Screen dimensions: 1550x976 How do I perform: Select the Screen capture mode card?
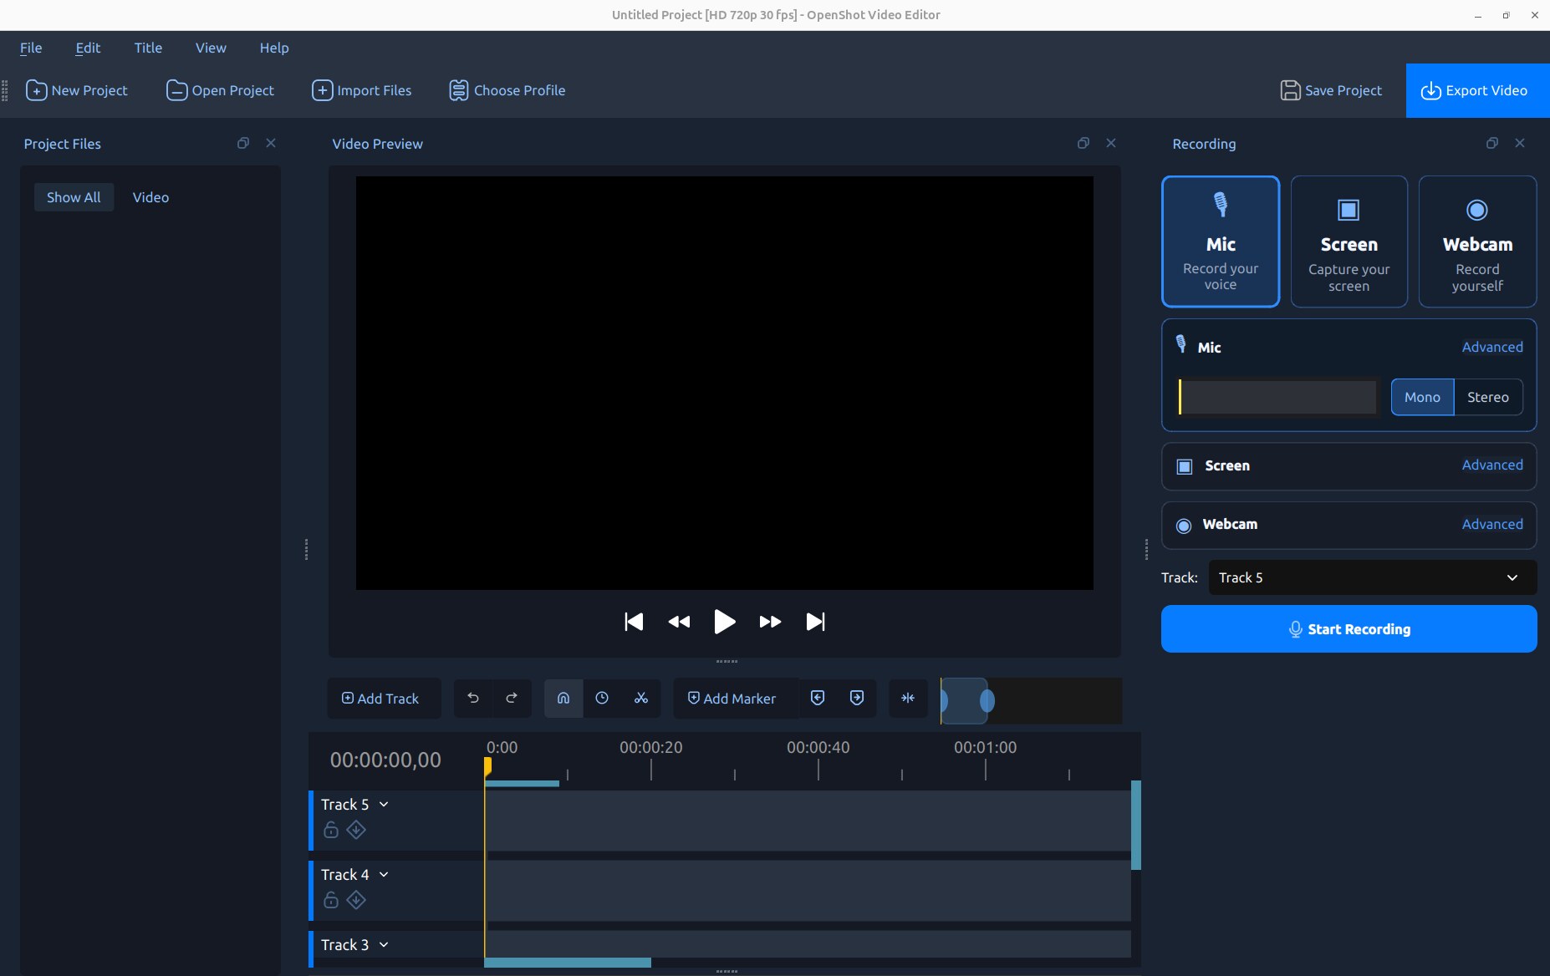pos(1349,241)
